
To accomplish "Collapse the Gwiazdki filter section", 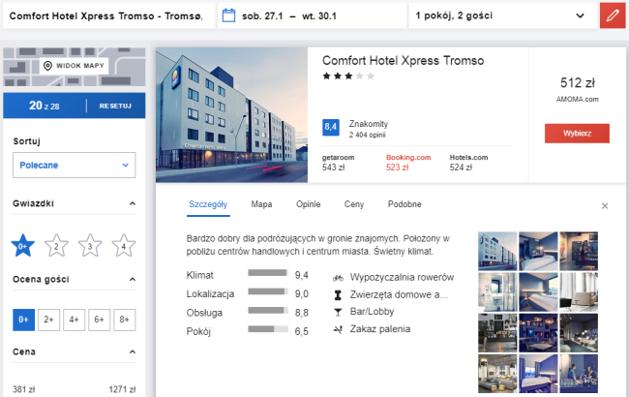I will [x=132, y=204].
